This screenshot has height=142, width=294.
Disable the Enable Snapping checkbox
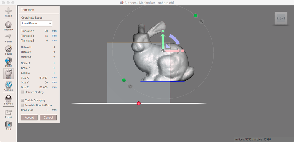(x=22, y=100)
